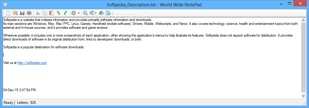Image resolution: width=309 pixels, height=108 pixels.
Task: Click in the line starting 'Wherever possible'
Action: [x=148, y=36]
